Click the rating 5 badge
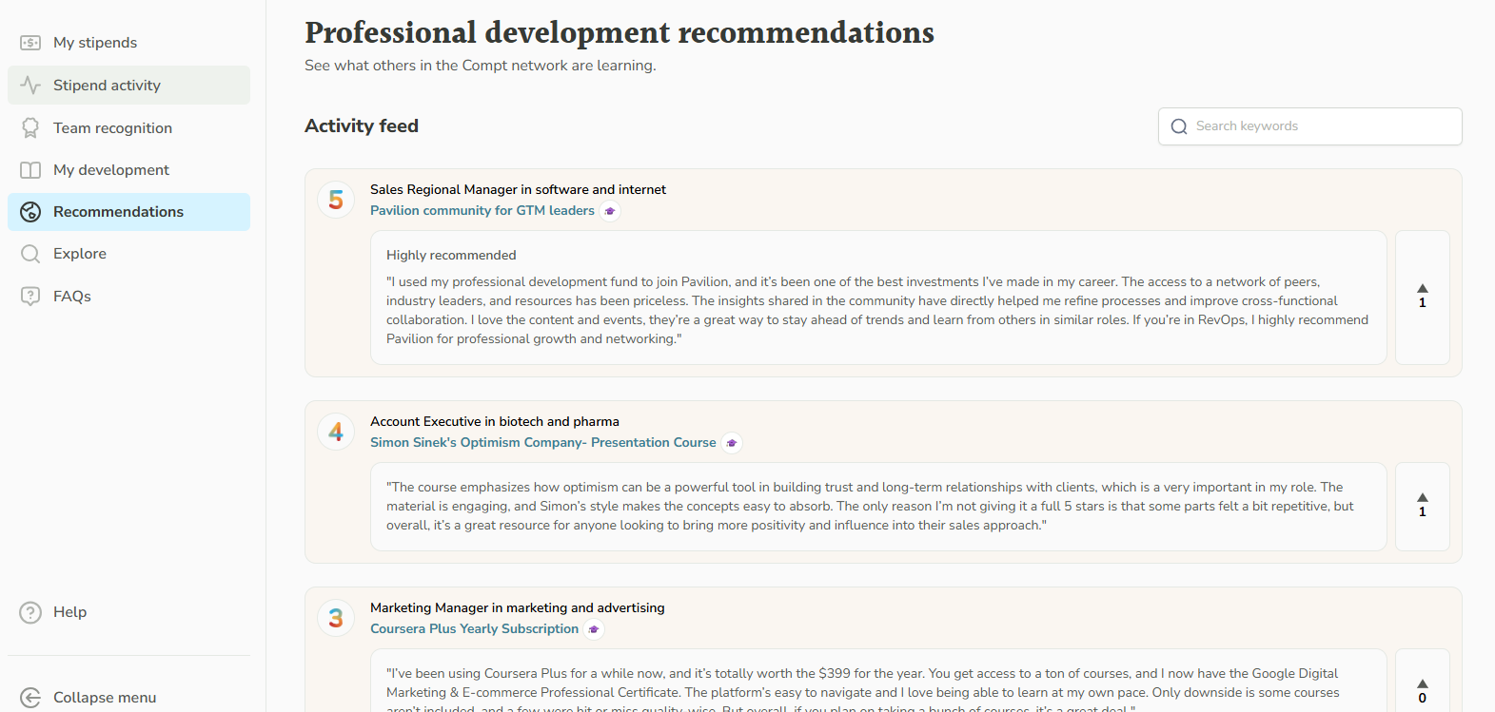The height and width of the screenshot is (712, 1495). pos(336,201)
